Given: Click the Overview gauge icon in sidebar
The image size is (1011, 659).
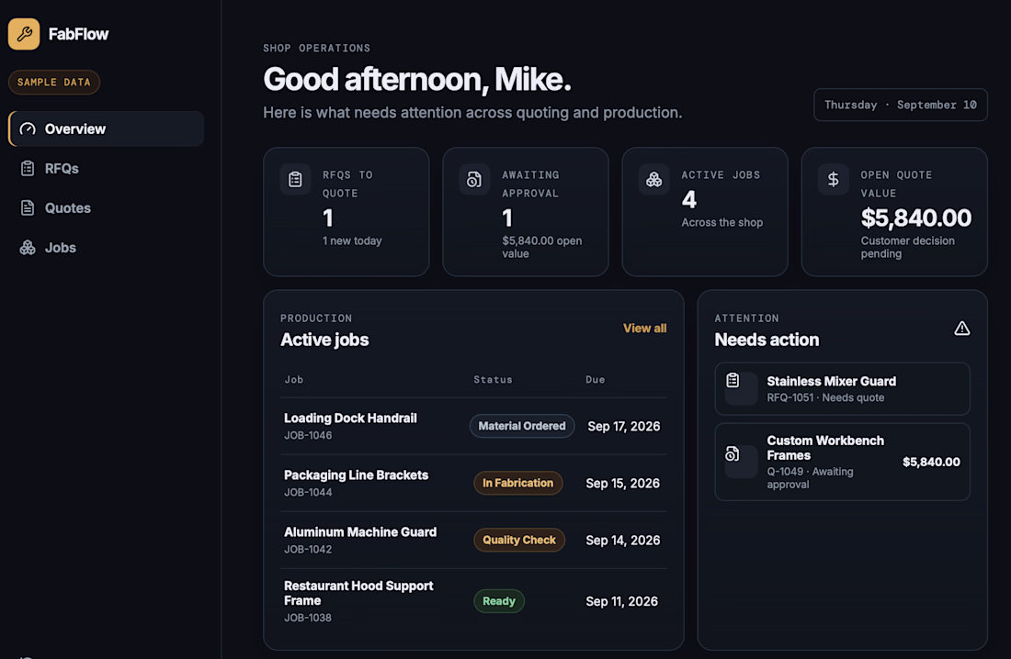Looking at the screenshot, I should pyautogui.click(x=28, y=128).
